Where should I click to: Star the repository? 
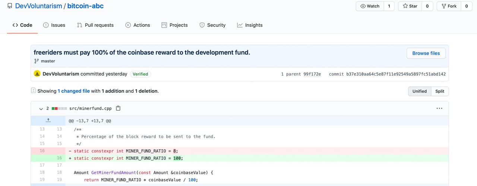(x=410, y=6)
